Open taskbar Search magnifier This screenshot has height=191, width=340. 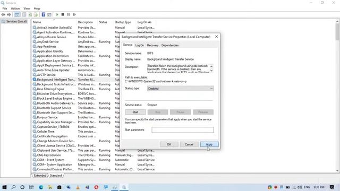tap(13, 187)
